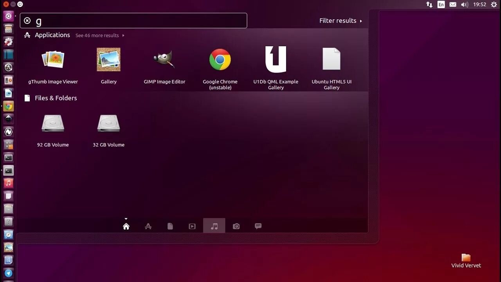
Task: Close the Dash using the red close button
Action: point(6,4)
